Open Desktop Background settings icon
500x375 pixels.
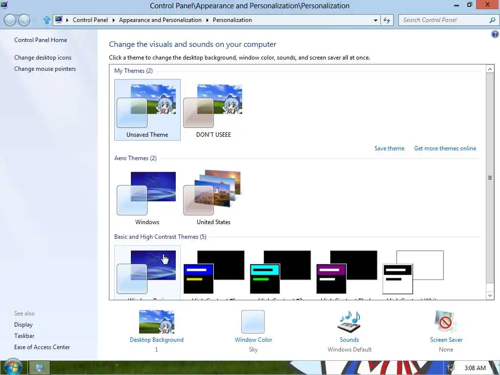click(157, 322)
